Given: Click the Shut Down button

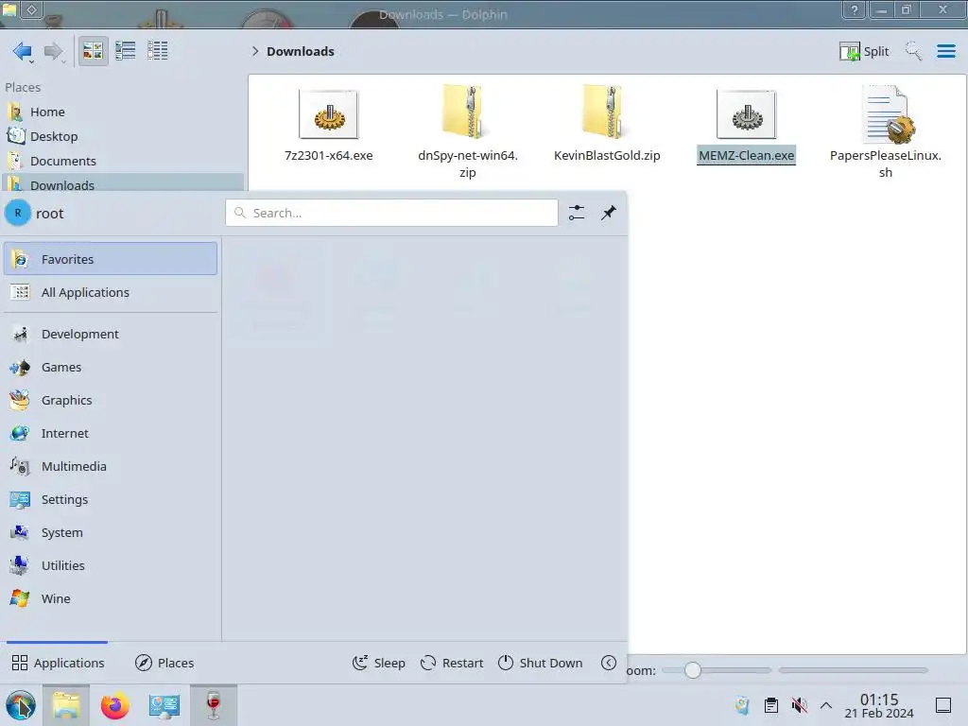Looking at the screenshot, I should pos(540,663).
